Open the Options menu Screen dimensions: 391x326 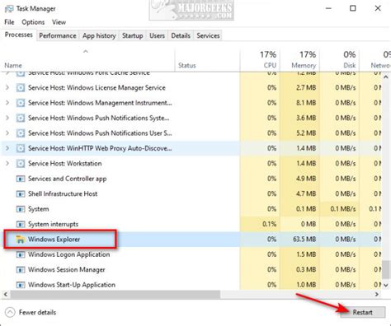click(x=33, y=22)
